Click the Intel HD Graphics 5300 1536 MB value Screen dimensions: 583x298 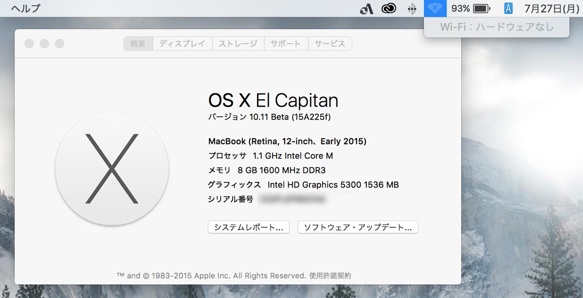pos(333,185)
